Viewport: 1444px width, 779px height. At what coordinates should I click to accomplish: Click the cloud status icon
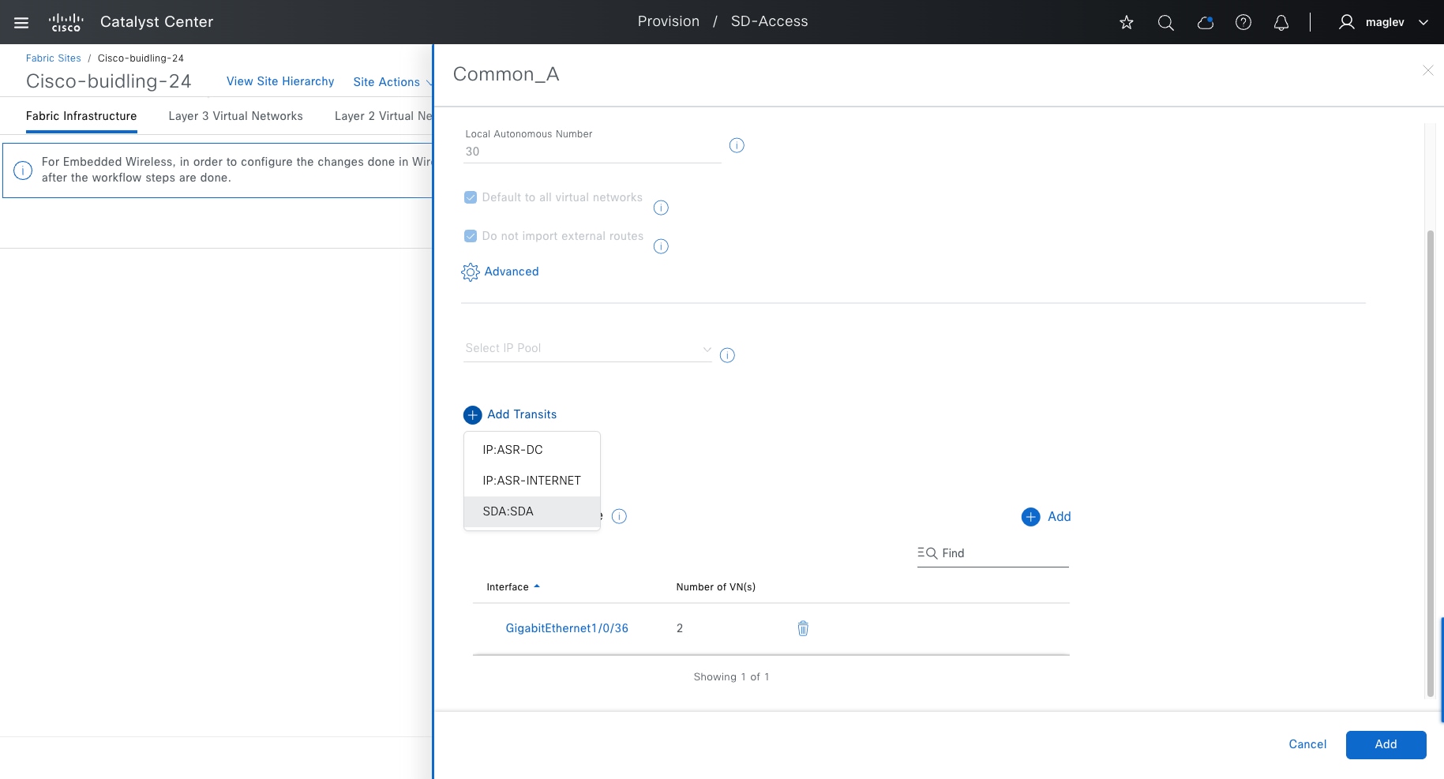pyautogui.click(x=1205, y=22)
